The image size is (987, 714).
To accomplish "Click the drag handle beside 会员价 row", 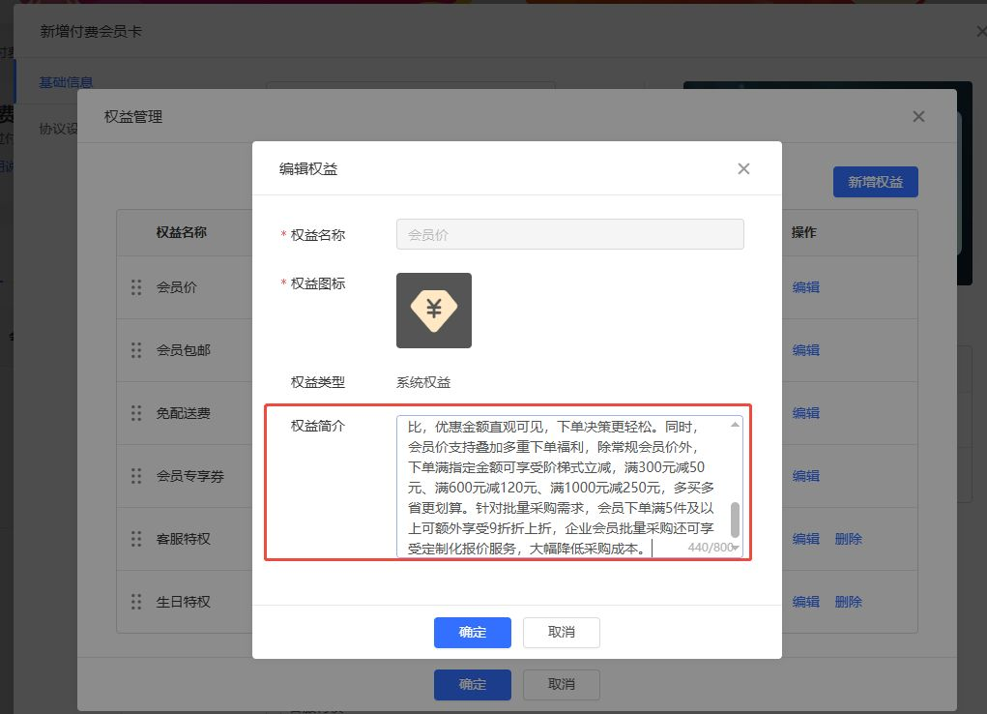I will point(136,287).
